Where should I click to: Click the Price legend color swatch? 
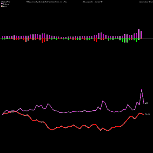click(2, 6)
